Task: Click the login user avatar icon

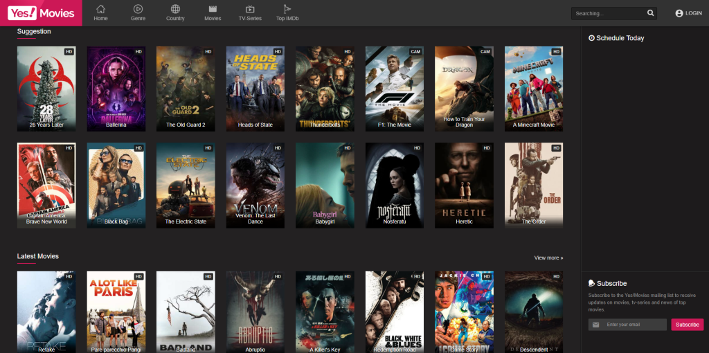Action: pyautogui.click(x=679, y=14)
